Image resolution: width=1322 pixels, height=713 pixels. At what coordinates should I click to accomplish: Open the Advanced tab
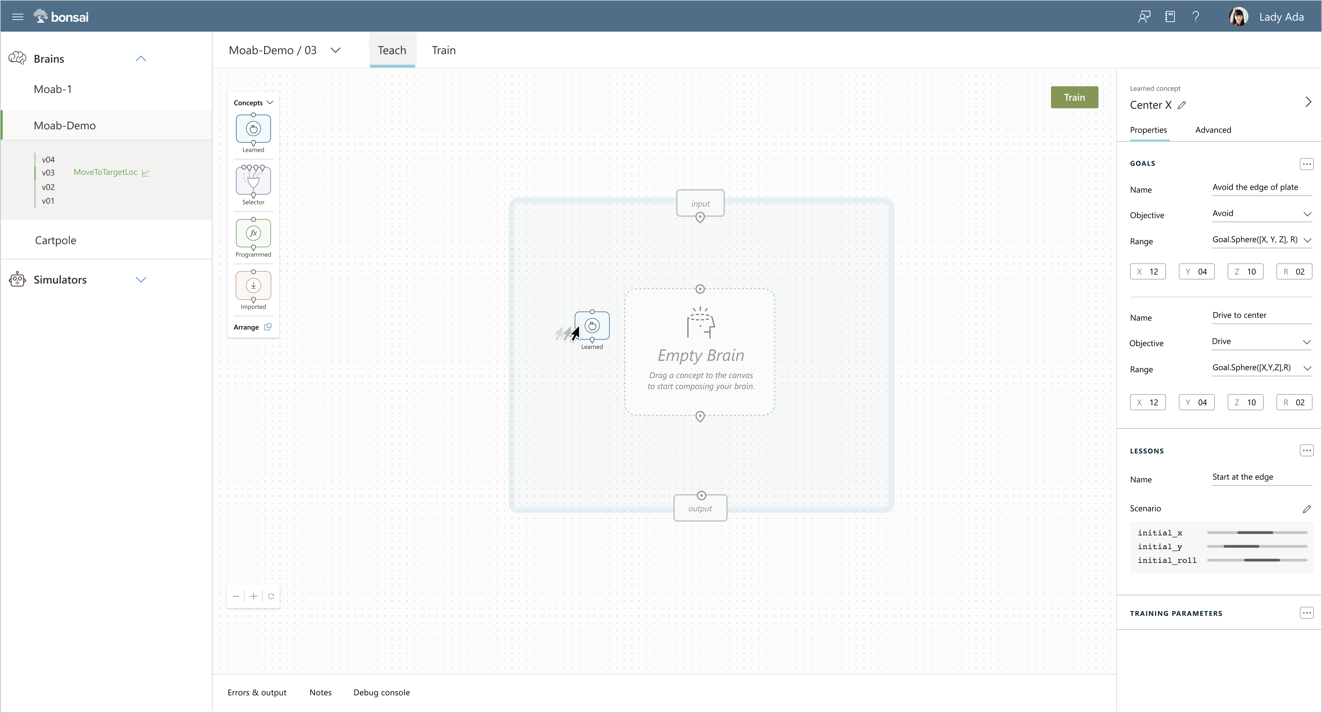coord(1213,130)
